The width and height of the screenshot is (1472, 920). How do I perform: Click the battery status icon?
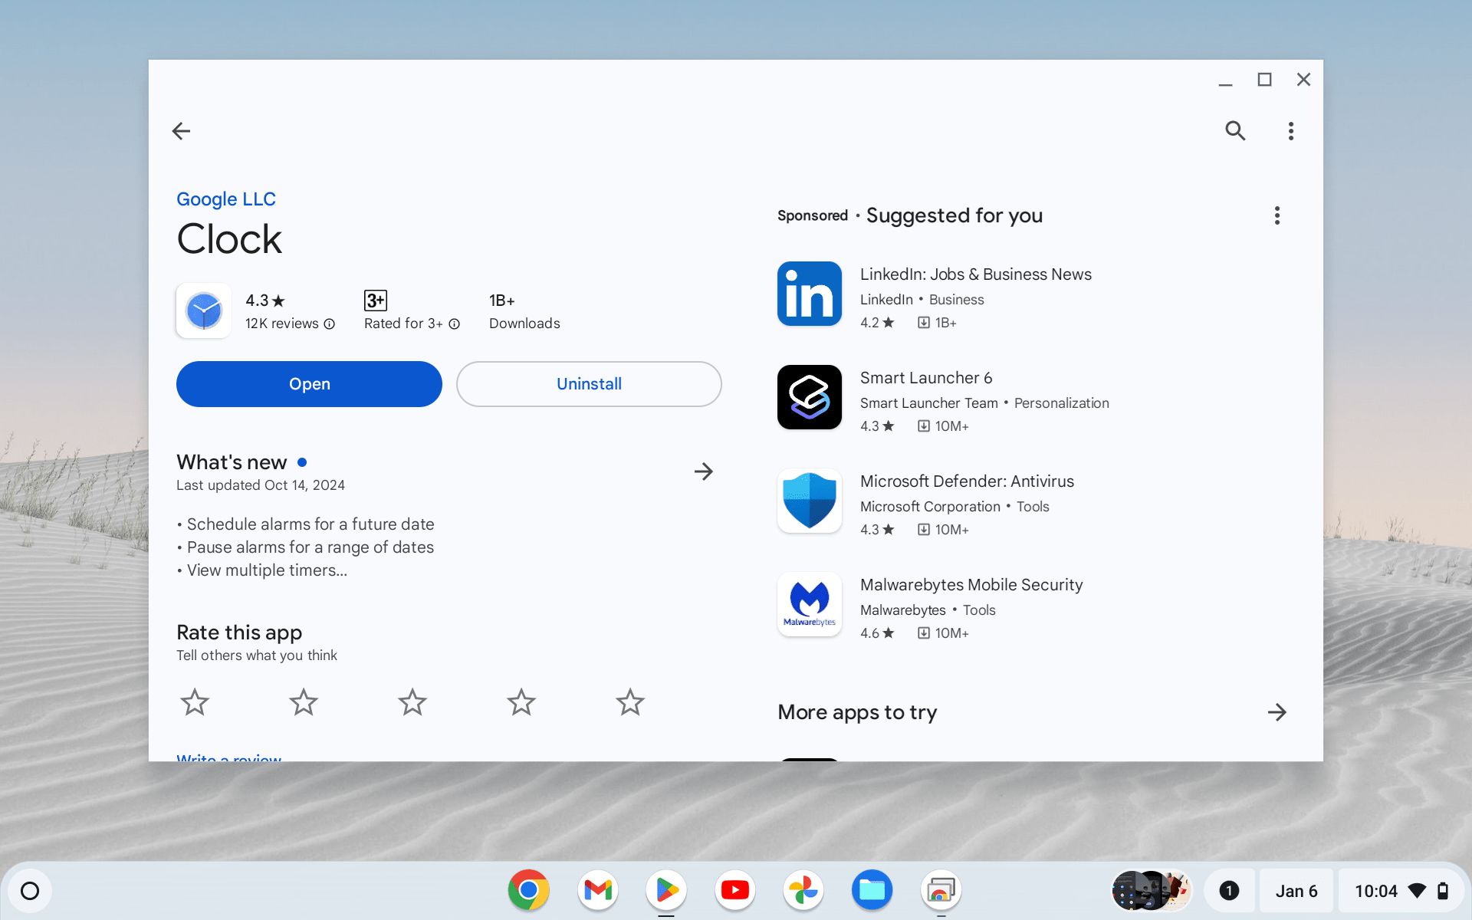click(1443, 891)
